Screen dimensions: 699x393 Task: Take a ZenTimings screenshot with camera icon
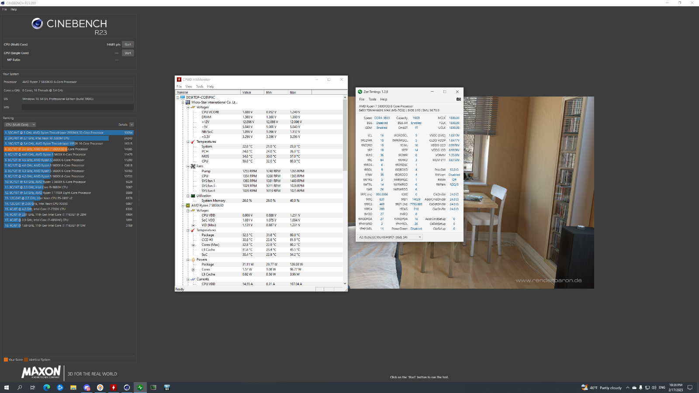coord(458,99)
